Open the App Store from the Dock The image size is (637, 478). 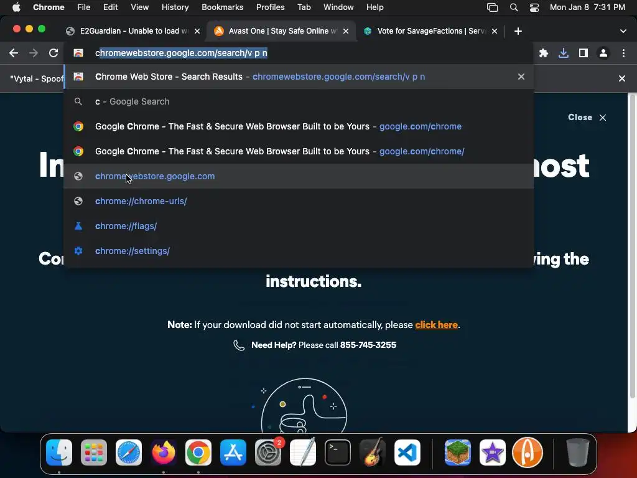point(233,452)
